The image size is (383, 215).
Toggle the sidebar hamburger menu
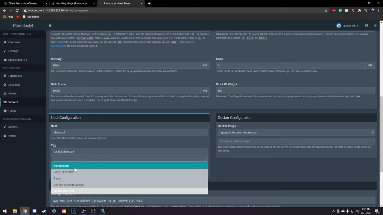[x=50, y=25]
